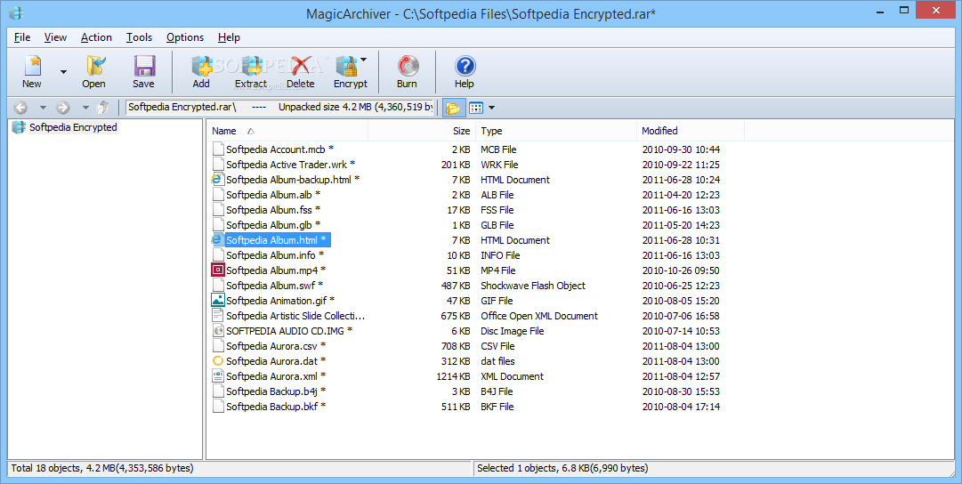The width and height of the screenshot is (962, 484).
Task: Click the Burn disc icon
Action: click(x=407, y=66)
